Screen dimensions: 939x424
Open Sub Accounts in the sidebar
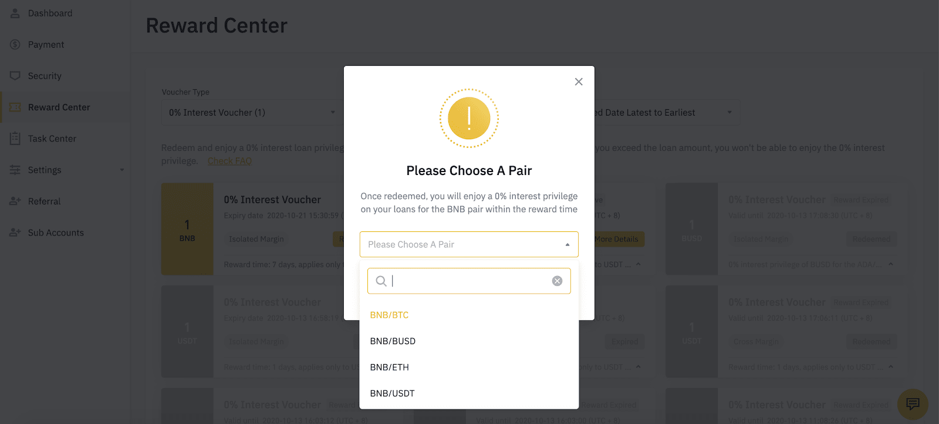click(x=56, y=233)
